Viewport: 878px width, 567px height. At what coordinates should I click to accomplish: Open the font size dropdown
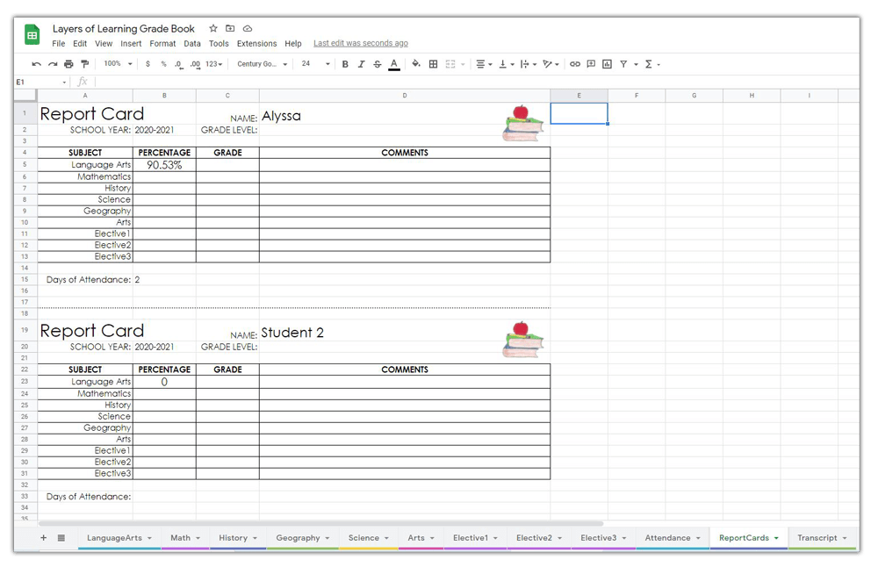tap(315, 64)
